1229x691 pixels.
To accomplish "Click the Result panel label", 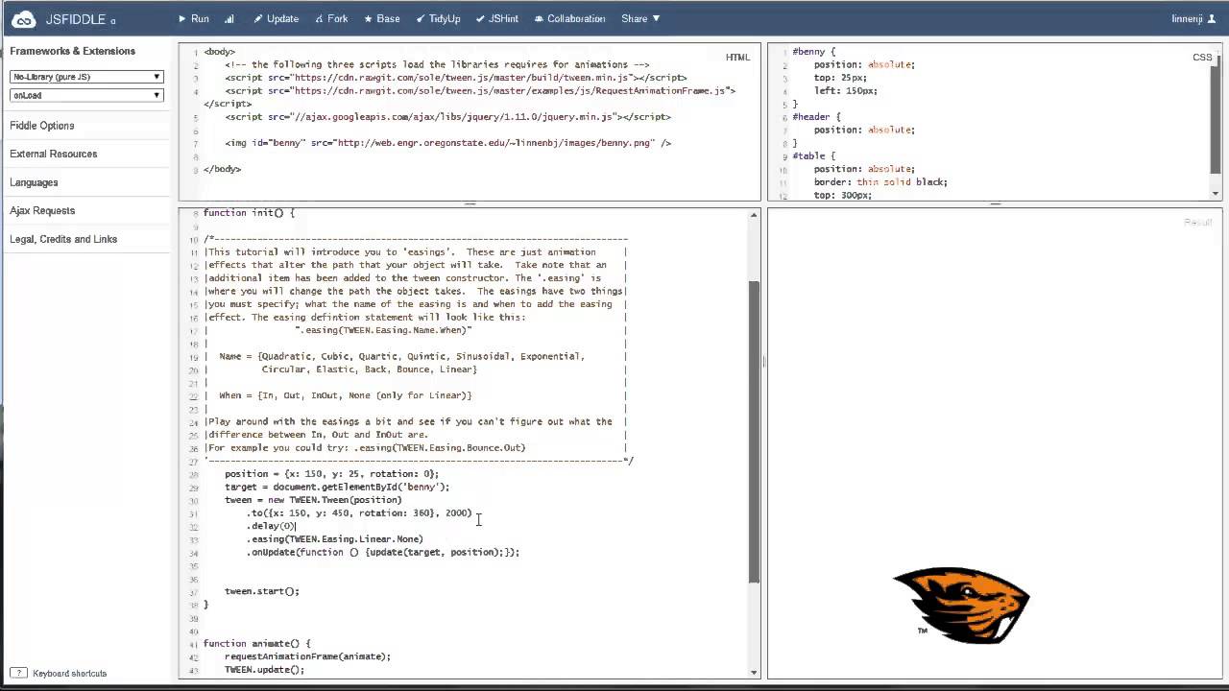I will [1197, 223].
